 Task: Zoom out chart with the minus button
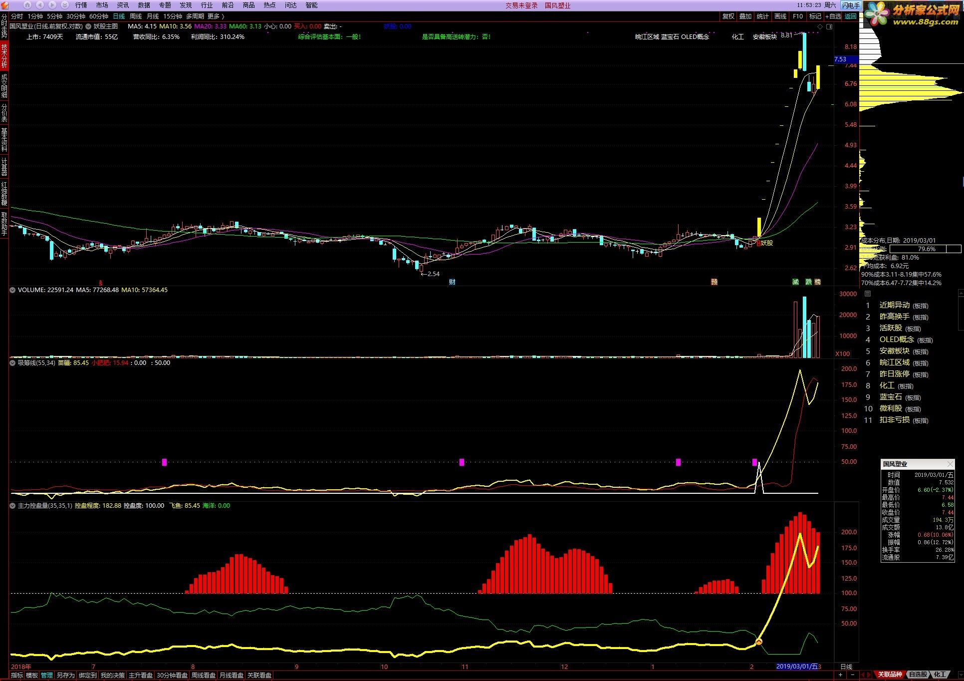(853, 675)
